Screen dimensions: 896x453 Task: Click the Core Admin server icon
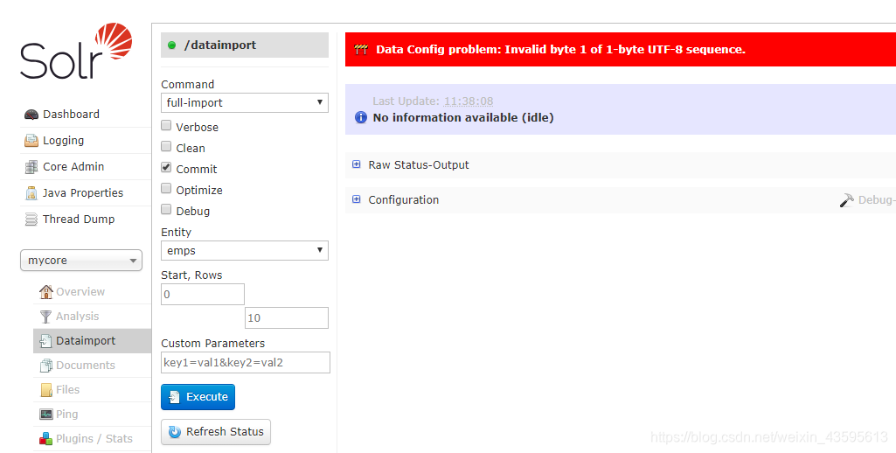[31, 167]
